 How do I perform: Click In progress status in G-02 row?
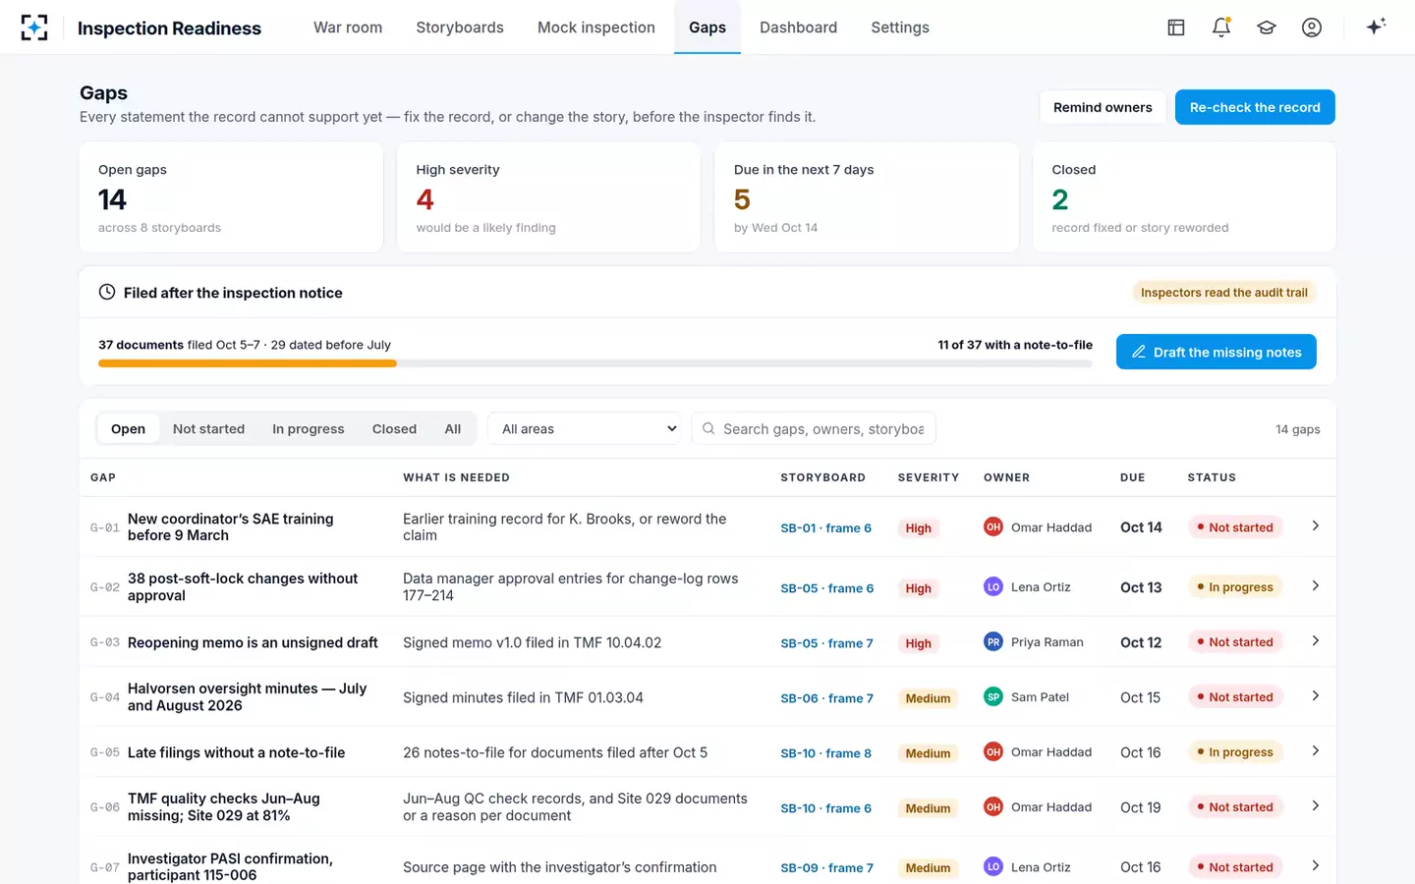coord(1235,586)
